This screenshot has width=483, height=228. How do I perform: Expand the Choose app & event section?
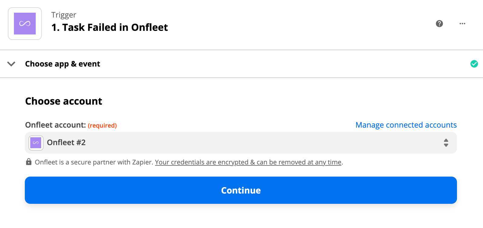tap(62, 64)
